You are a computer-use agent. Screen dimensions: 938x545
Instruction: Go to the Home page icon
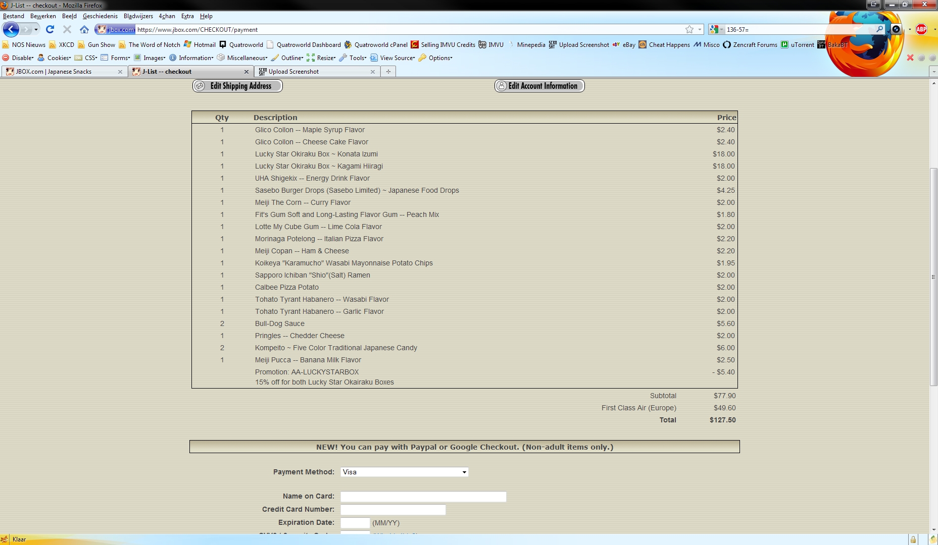84,29
